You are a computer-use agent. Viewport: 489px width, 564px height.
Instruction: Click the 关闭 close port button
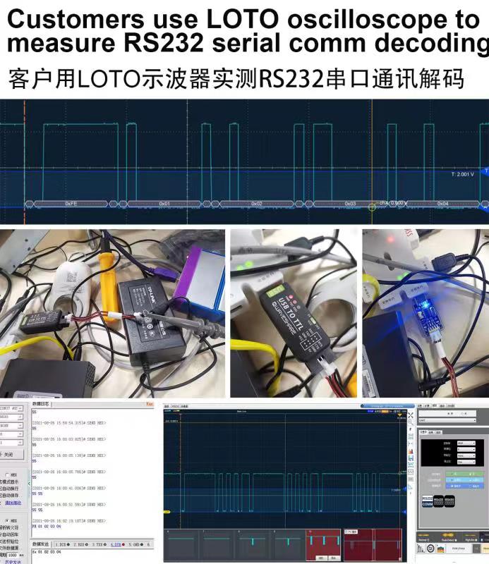click(11, 454)
